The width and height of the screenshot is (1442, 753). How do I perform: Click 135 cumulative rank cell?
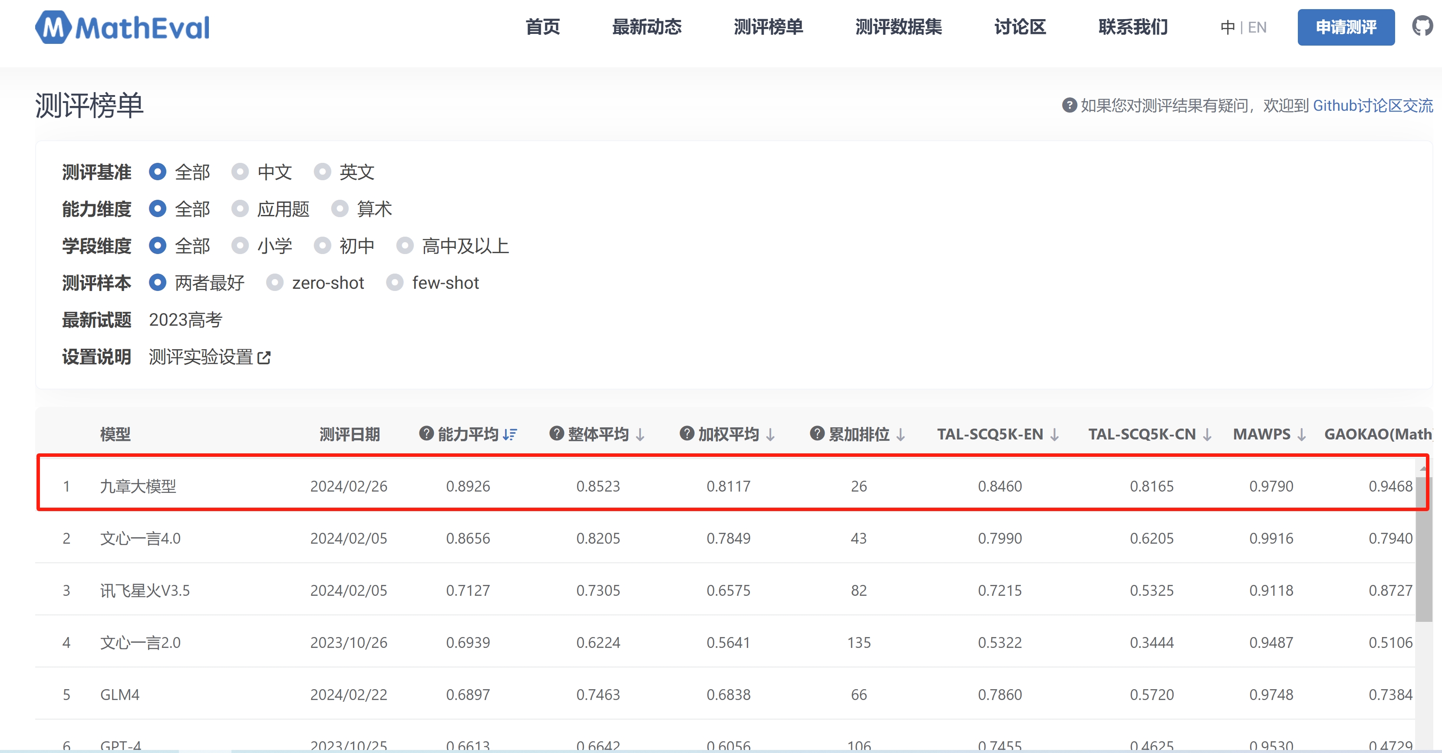click(x=859, y=642)
